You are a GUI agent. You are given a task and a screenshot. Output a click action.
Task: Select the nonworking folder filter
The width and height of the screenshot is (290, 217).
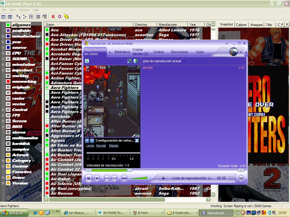(x=24, y=82)
